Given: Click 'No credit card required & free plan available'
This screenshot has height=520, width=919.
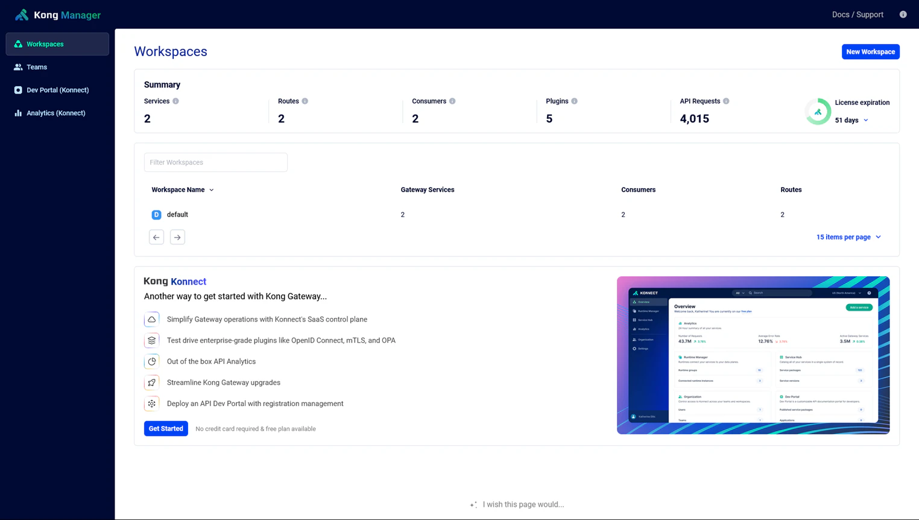Looking at the screenshot, I should coord(256,429).
